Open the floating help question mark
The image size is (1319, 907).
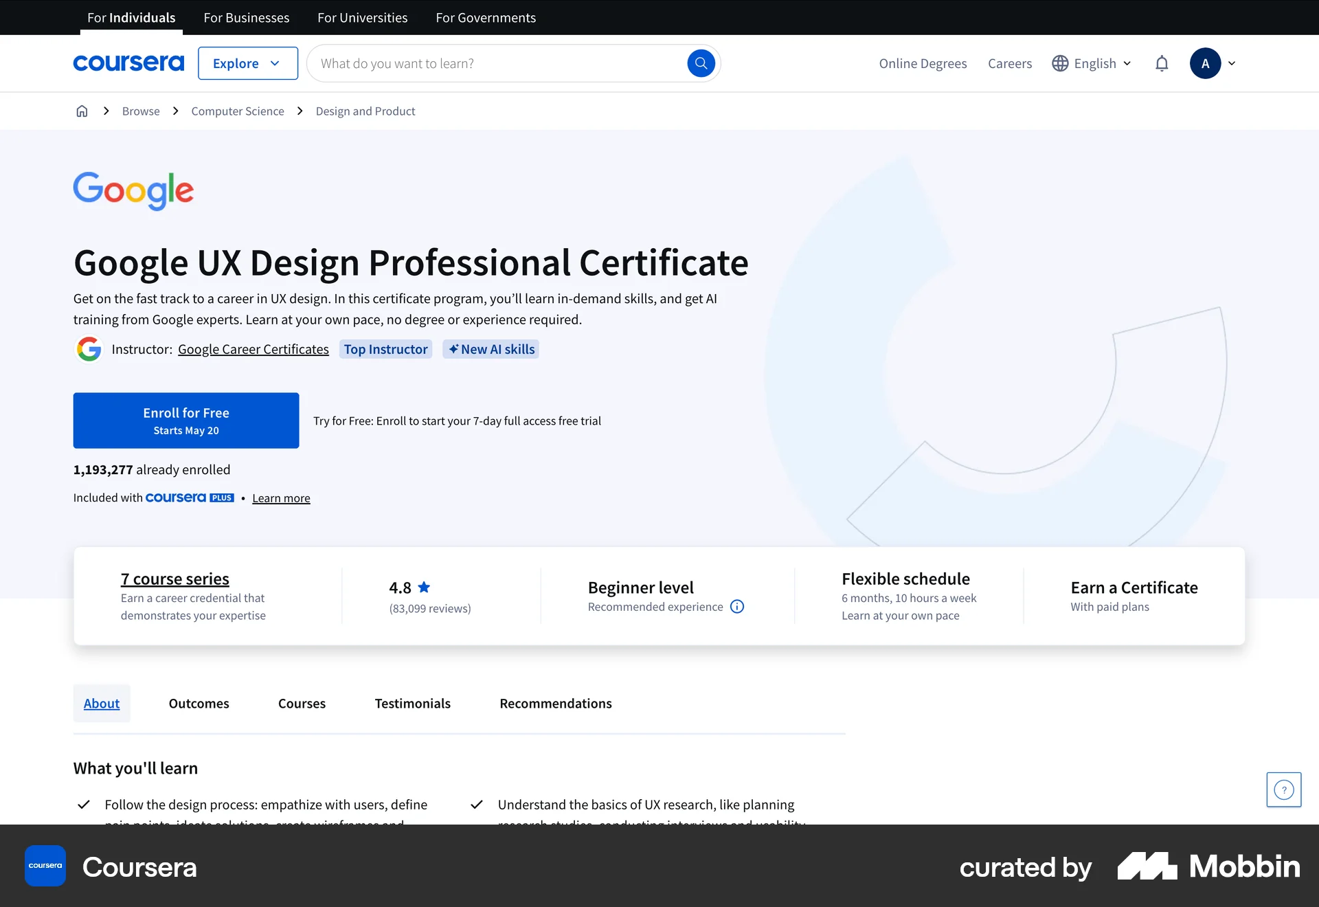(1283, 790)
